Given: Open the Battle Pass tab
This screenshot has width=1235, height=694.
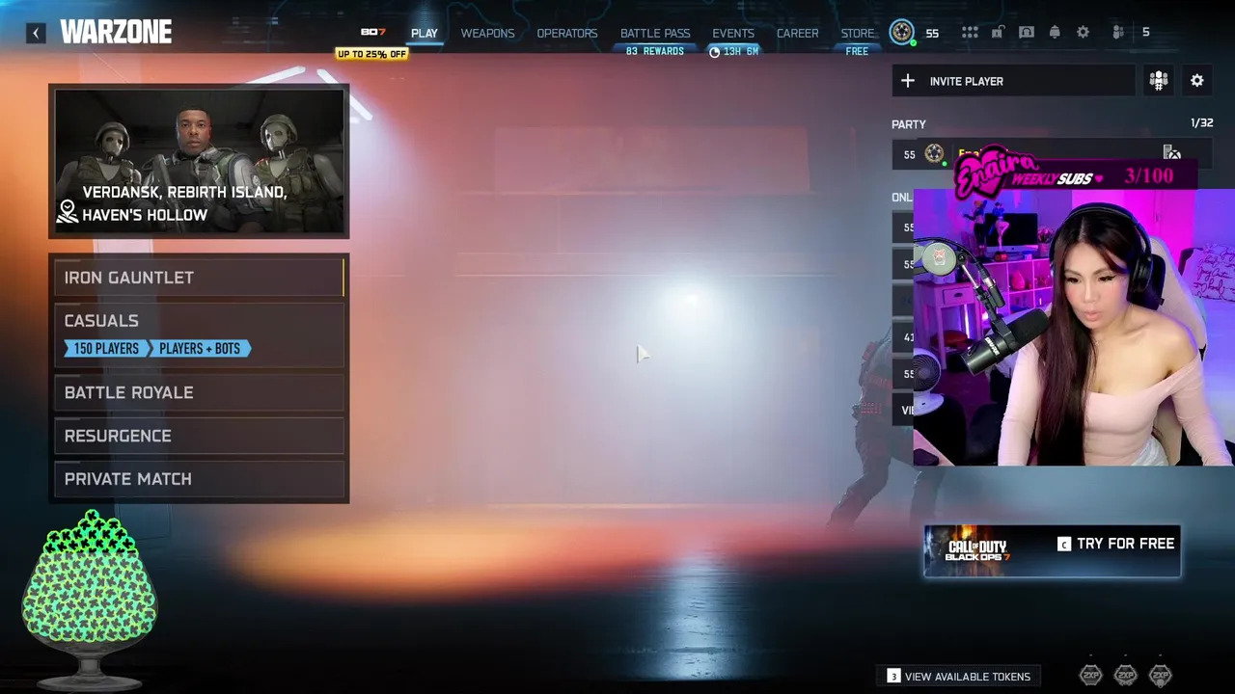Looking at the screenshot, I should point(655,33).
